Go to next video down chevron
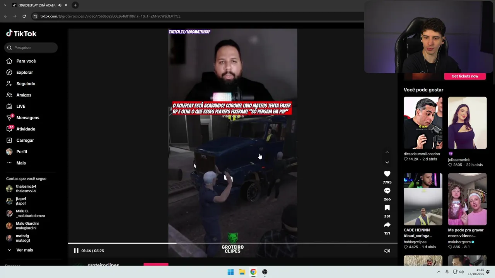This screenshot has height=278, width=495. pyautogui.click(x=387, y=163)
